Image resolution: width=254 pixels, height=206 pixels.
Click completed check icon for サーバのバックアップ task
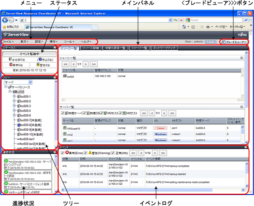[6, 161]
